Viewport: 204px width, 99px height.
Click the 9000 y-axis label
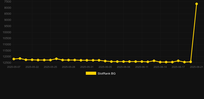tap(8, 20)
